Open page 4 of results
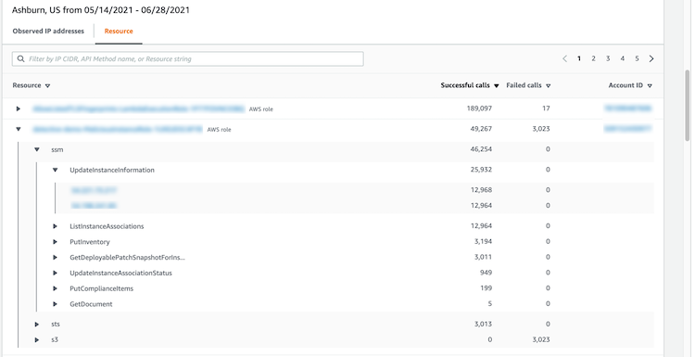The height and width of the screenshot is (357, 695). 623,58
